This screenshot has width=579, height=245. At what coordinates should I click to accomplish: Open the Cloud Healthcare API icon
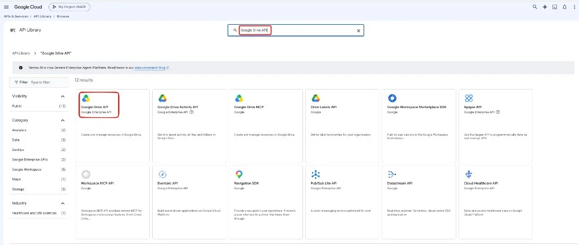469,175
